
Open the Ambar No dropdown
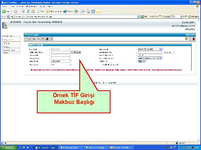pyautogui.click(x=144, y=61)
